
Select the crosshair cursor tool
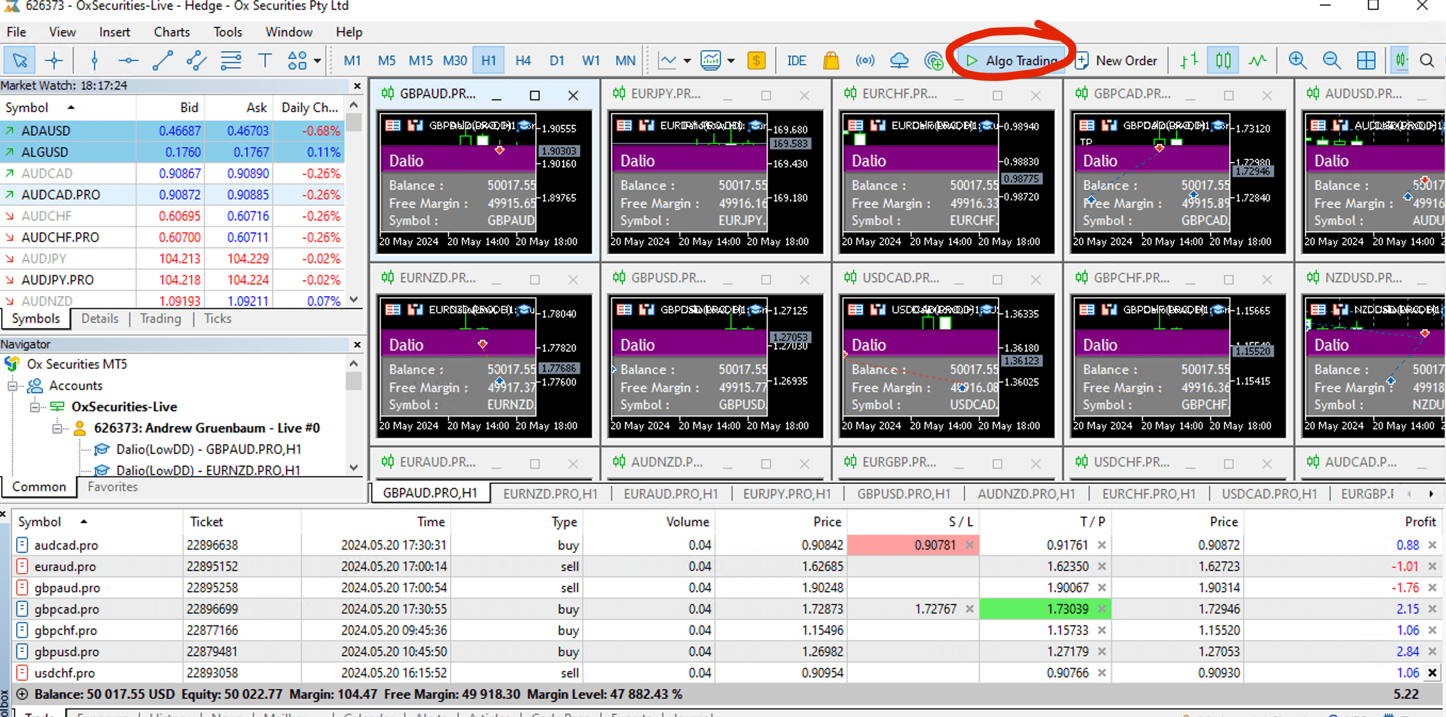(54, 61)
